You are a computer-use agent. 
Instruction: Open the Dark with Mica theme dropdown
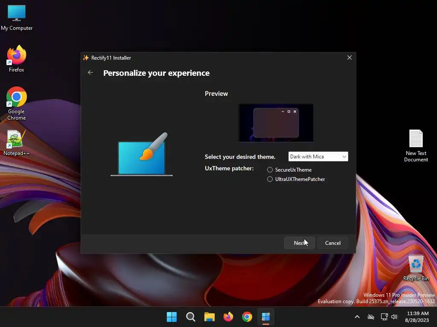tap(318, 157)
